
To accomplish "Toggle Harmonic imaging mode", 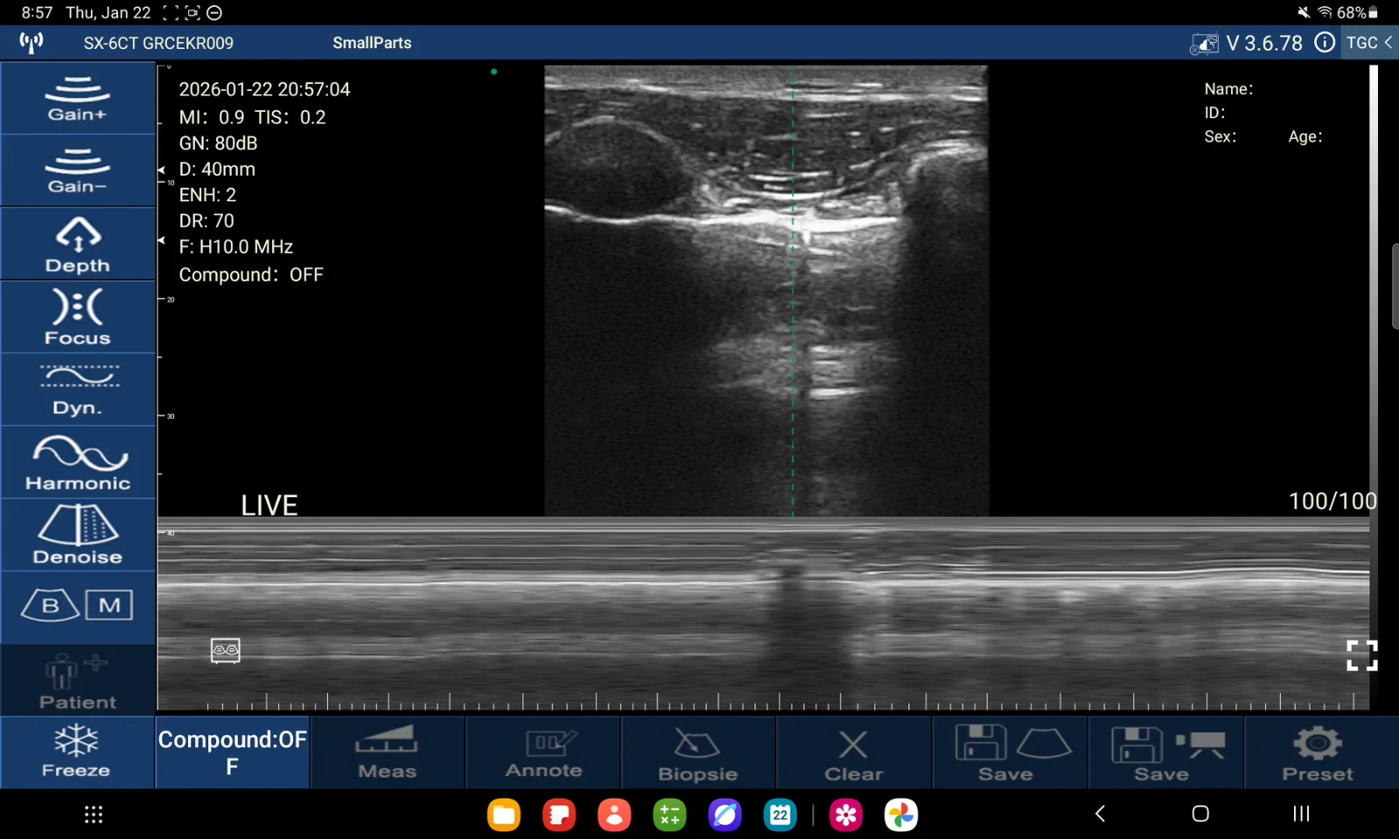I will [78, 462].
